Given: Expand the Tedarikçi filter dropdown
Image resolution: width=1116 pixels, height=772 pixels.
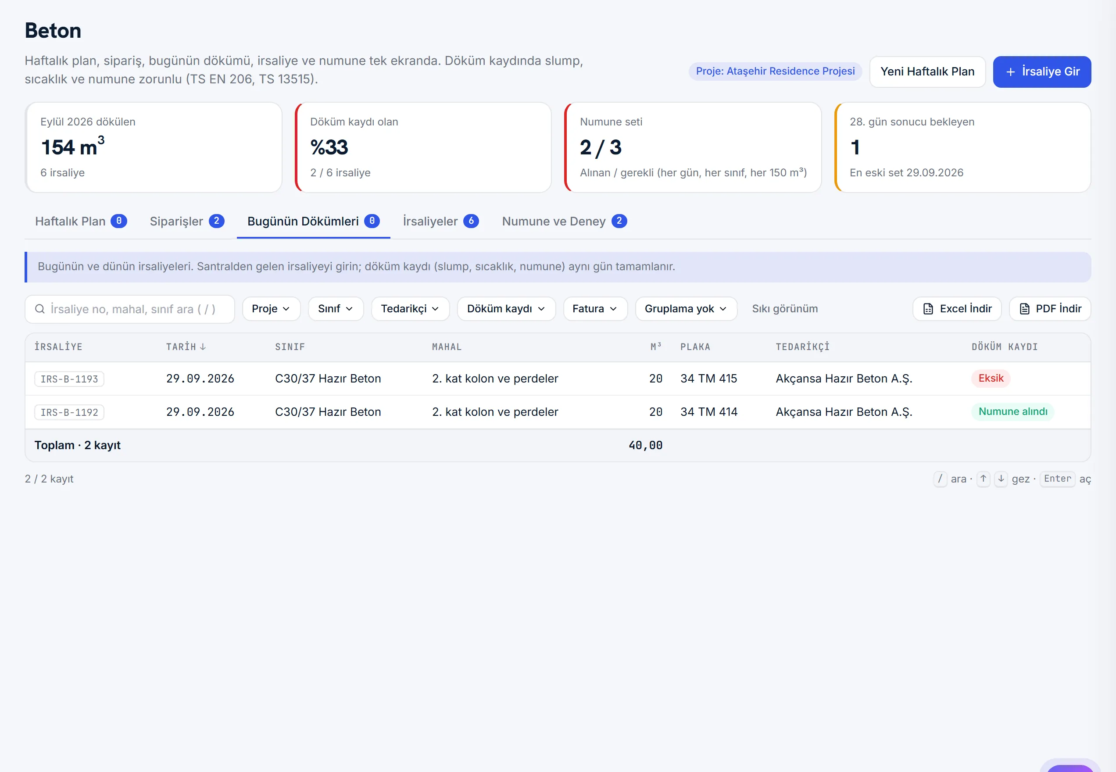Looking at the screenshot, I should 410,309.
